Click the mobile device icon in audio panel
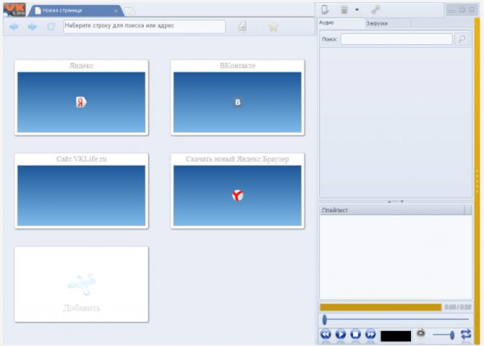Image resolution: width=484 pixels, height=346 pixels. [325, 10]
